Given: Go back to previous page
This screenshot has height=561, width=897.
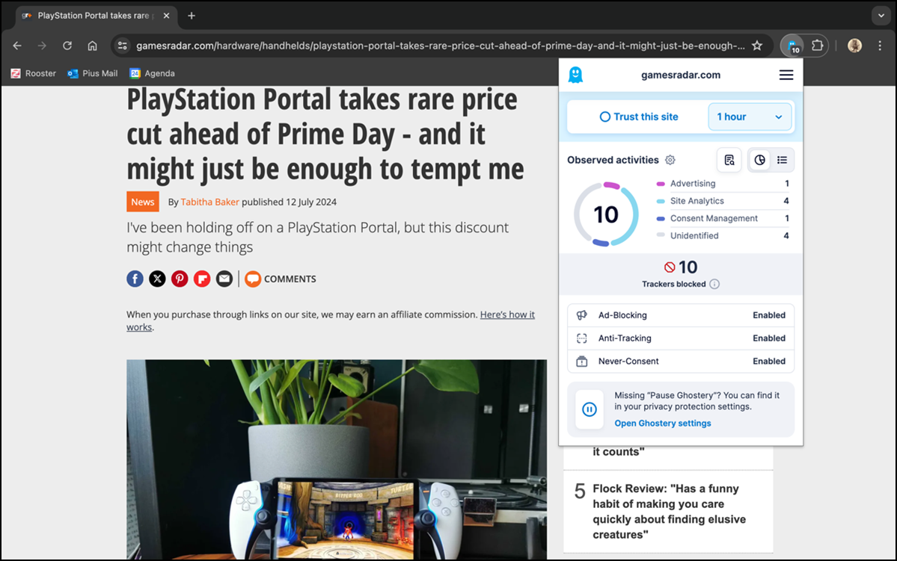Looking at the screenshot, I should [x=17, y=46].
